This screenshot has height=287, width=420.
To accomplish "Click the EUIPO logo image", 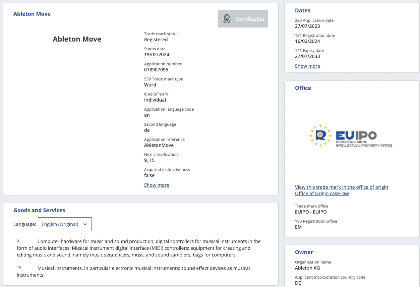I will [351, 136].
